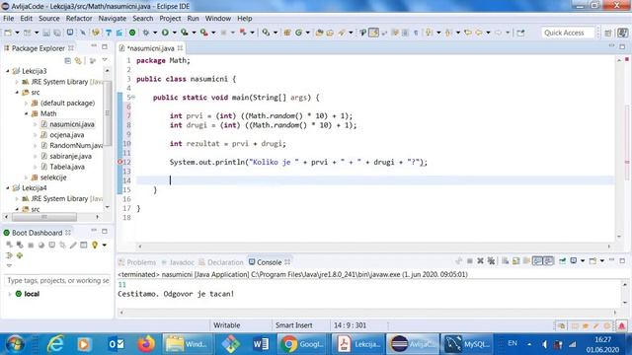Screen dimensions: 632x355
Task: Open the Run button dropdown arrow
Action: pos(175,33)
